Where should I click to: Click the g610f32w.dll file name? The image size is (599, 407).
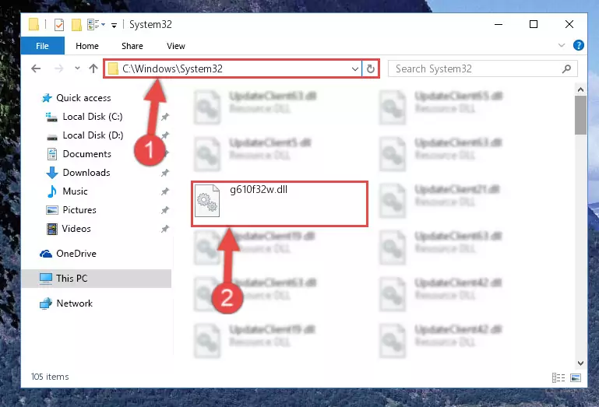point(259,189)
